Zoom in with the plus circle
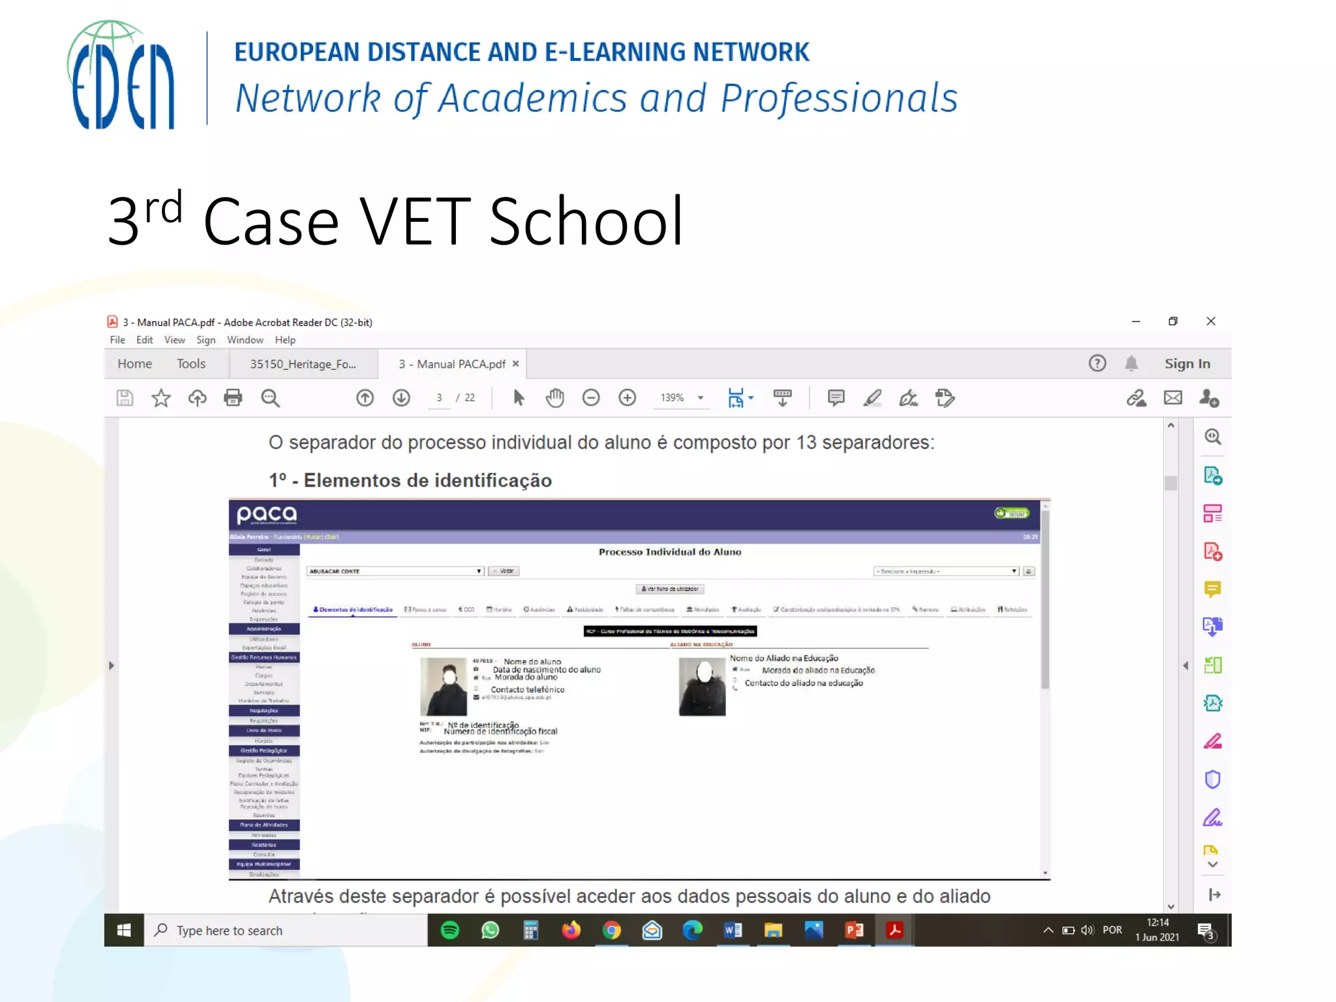The width and height of the screenshot is (1336, 1002). click(x=628, y=398)
